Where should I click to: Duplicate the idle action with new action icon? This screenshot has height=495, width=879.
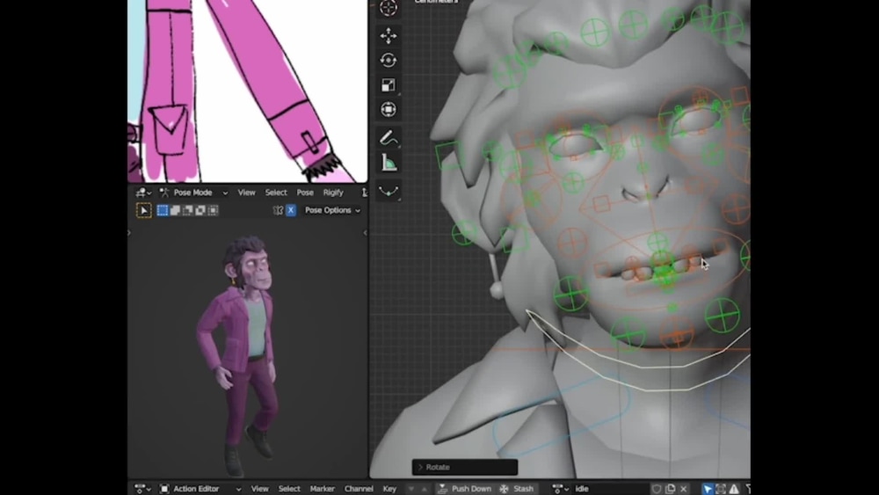pyautogui.click(x=670, y=489)
